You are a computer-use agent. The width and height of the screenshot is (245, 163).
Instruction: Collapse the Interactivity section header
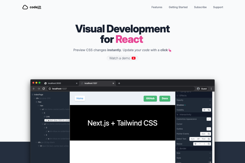(194, 115)
